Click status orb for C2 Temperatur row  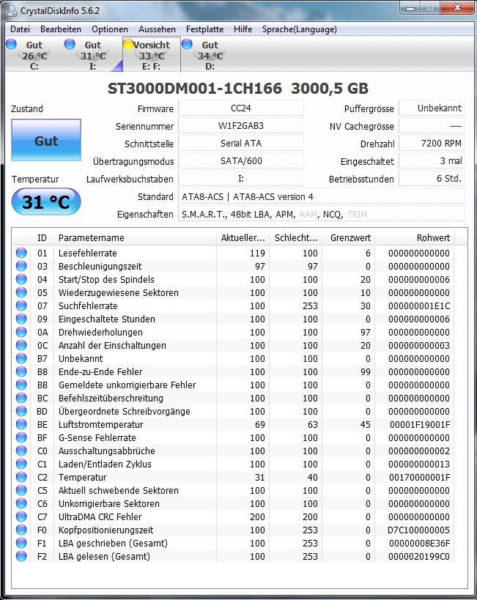21,477
